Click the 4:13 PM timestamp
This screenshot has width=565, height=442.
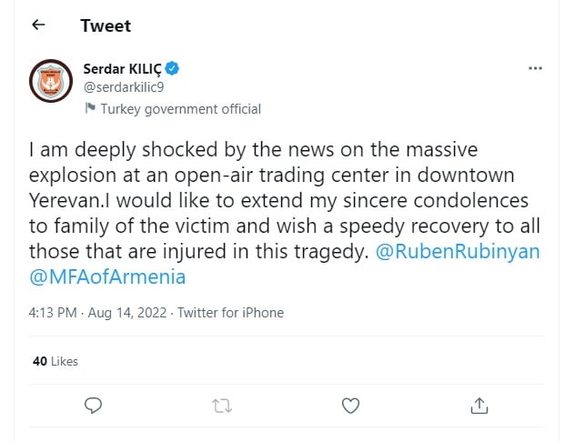(53, 312)
